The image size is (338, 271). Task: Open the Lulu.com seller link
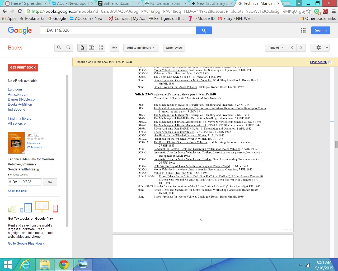[15, 89]
